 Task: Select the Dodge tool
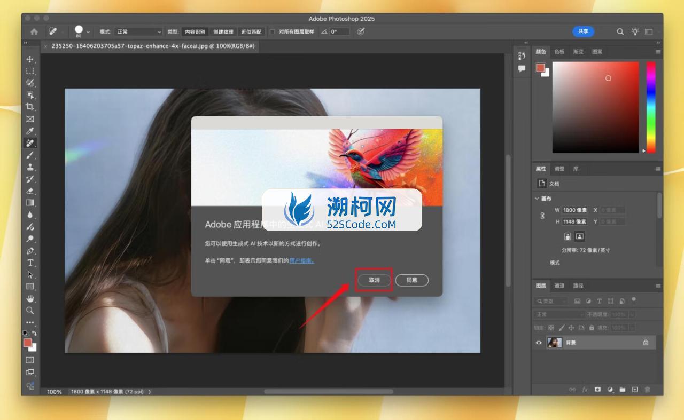[x=30, y=239]
